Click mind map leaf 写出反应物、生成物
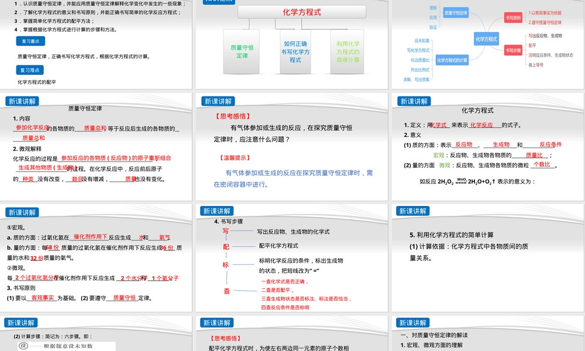Screen dimensions: 585x351 (545, 36)
